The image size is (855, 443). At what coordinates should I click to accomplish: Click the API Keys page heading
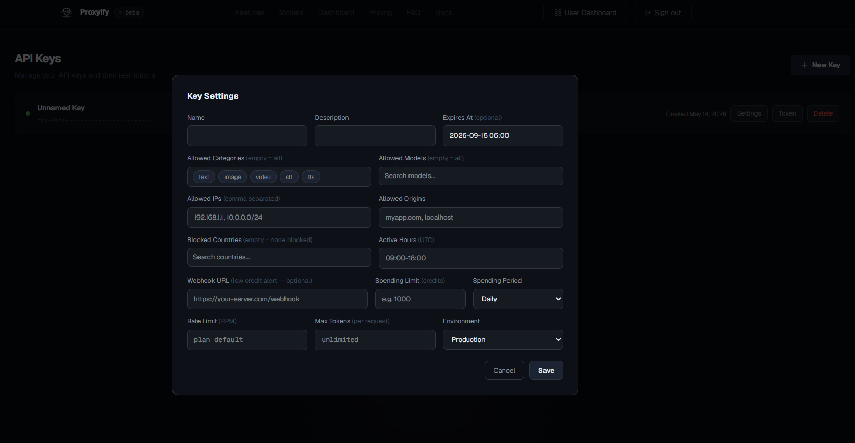38,59
